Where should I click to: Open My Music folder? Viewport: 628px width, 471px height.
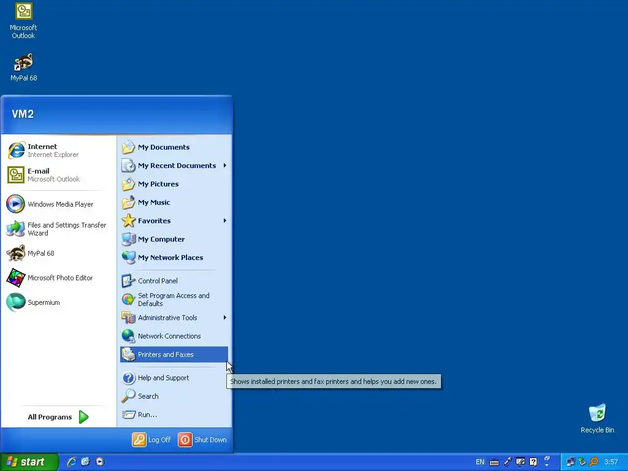[174, 202]
